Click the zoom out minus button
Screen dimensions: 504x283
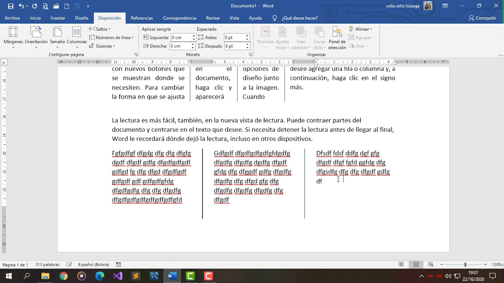[x=442, y=265]
